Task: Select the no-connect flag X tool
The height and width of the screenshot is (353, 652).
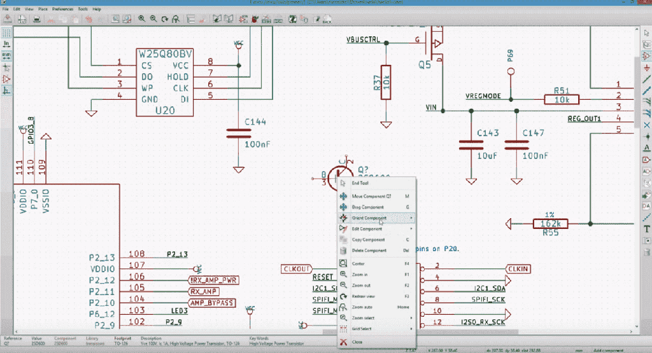Action: pos(647,125)
